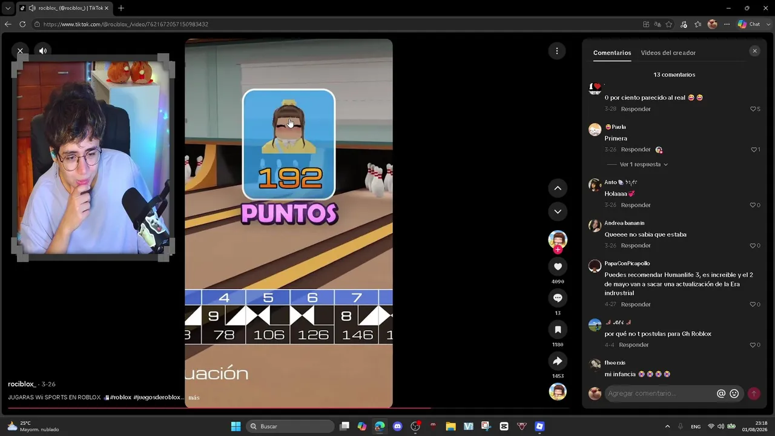The image size is (775, 436).
Task: Go to the next video
Action: point(558,211)
